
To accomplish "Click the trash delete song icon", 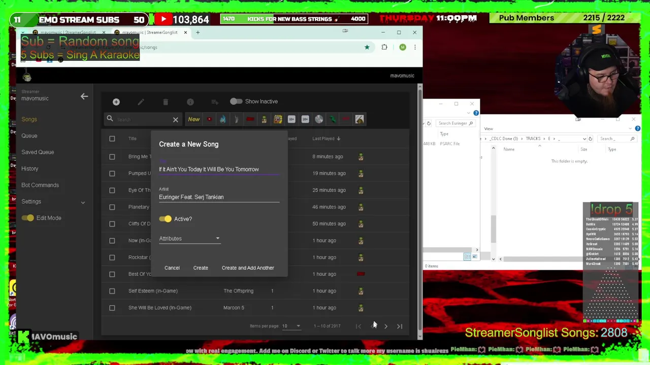I will click(166, 102).
